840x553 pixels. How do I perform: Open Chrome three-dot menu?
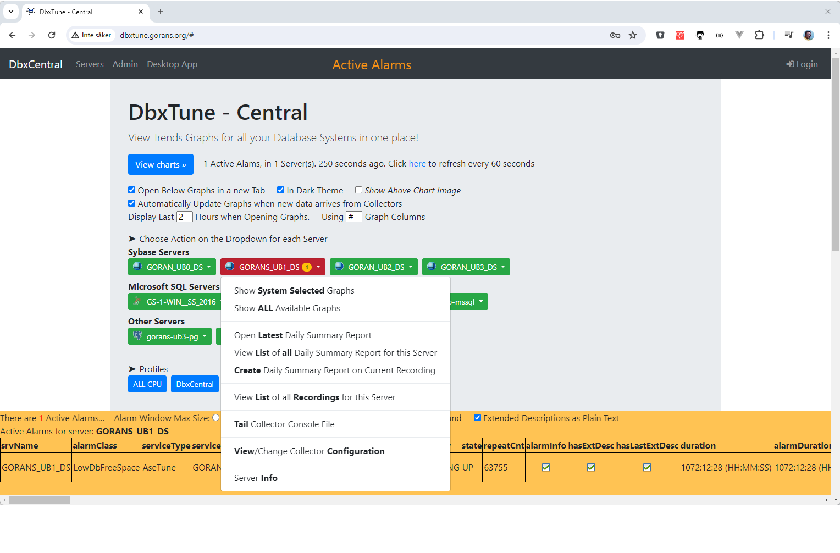(x=828, y=35)
